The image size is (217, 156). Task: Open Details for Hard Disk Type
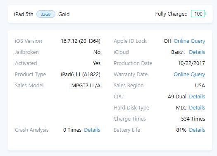[197, 108]
